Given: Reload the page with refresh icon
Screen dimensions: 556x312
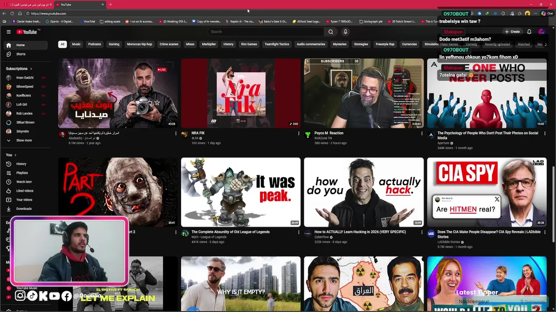Looking at the screenshot, I should click(x=12, y=13).
